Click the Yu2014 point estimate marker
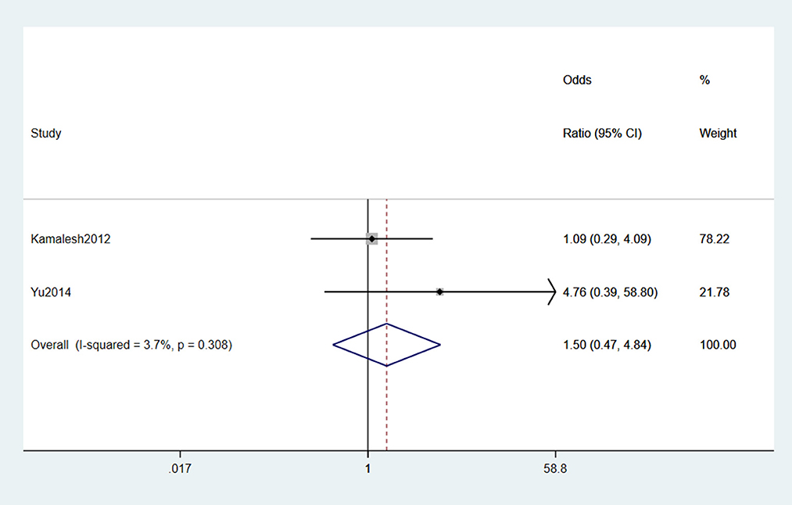Viewport: 792px width, 505px height. coord(439,292)
